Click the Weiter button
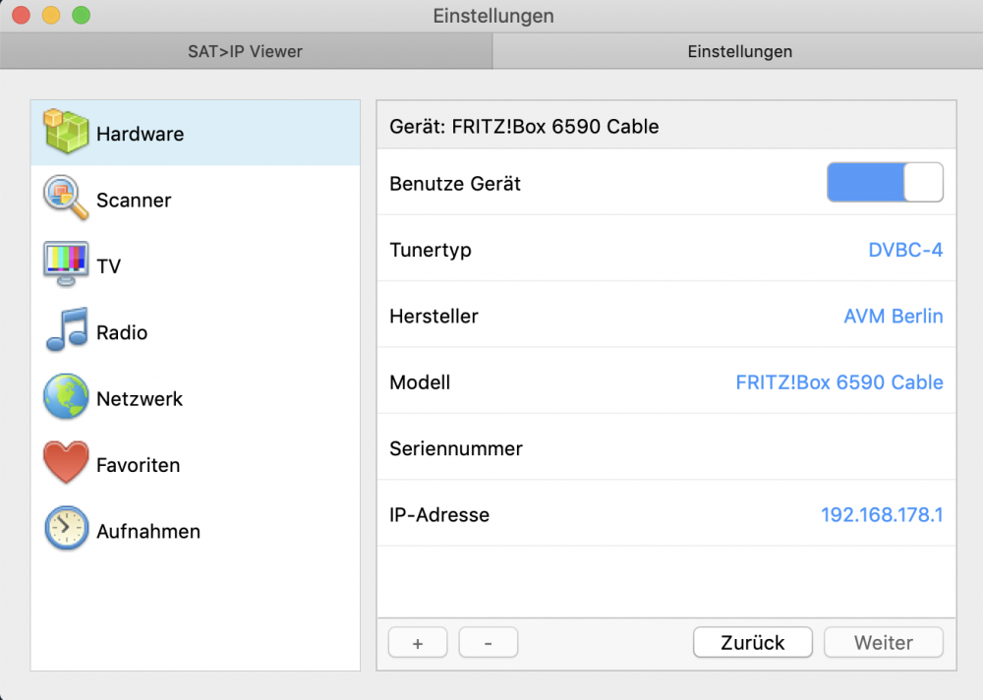This screenshot has height=700, width=983. pyautogui.click(x=883, y=643)
